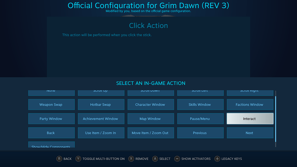Choose the Weapon Swap action
The width and height of the screenshot is (297, 167).
click(51, 104)
